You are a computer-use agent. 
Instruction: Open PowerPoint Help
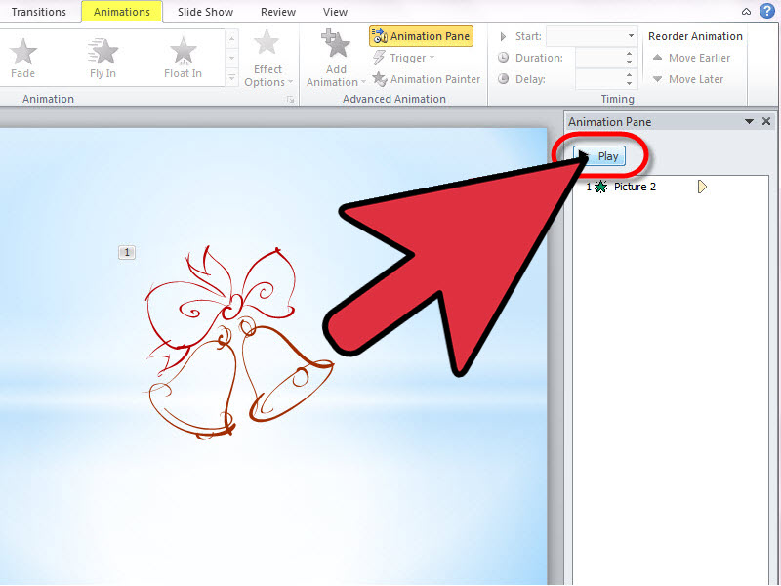point(767,11)
